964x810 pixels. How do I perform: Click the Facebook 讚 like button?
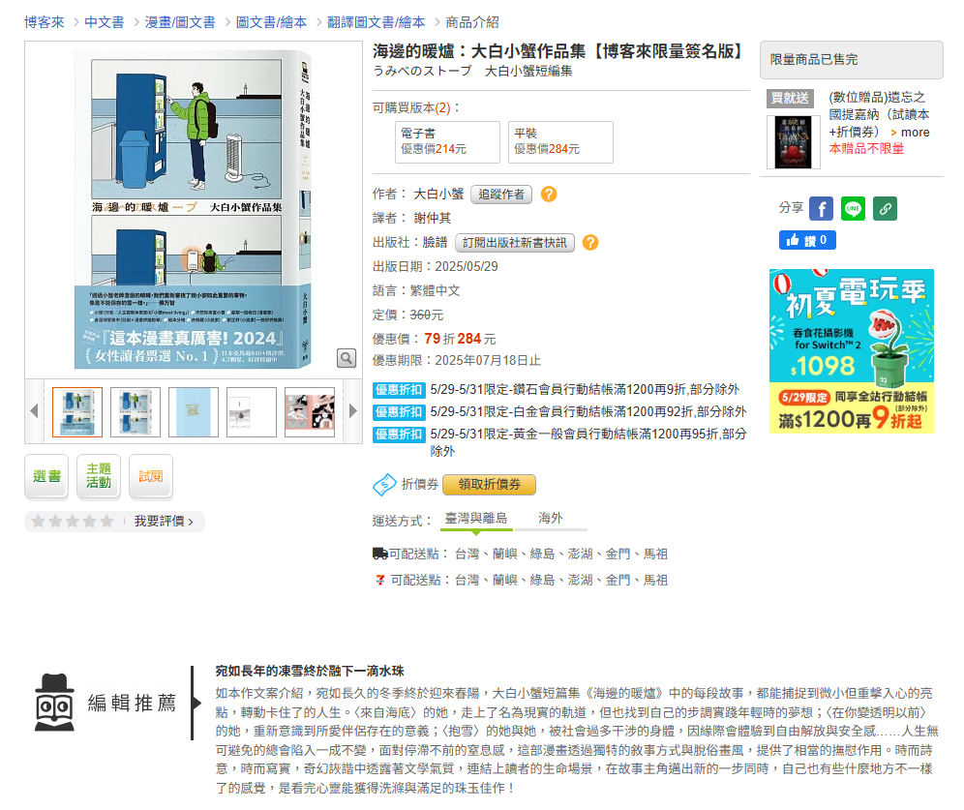[807, 240]
